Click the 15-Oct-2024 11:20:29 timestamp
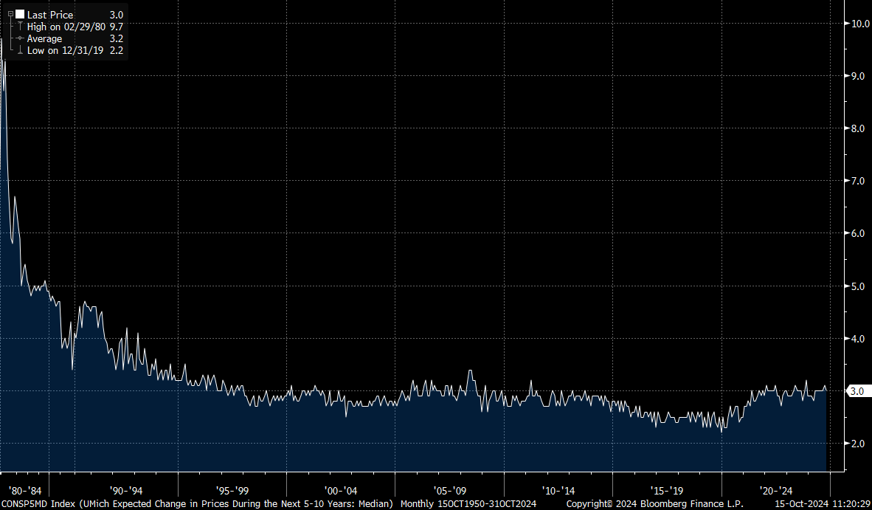Image resolution: width=872 pixels, height=510 pixels. click(x=823, y=504)
